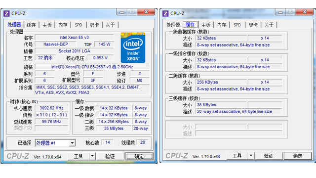Open the 显卡 tab in right CPU-Z window
This screenshot has width=316, height=178.
253,25
